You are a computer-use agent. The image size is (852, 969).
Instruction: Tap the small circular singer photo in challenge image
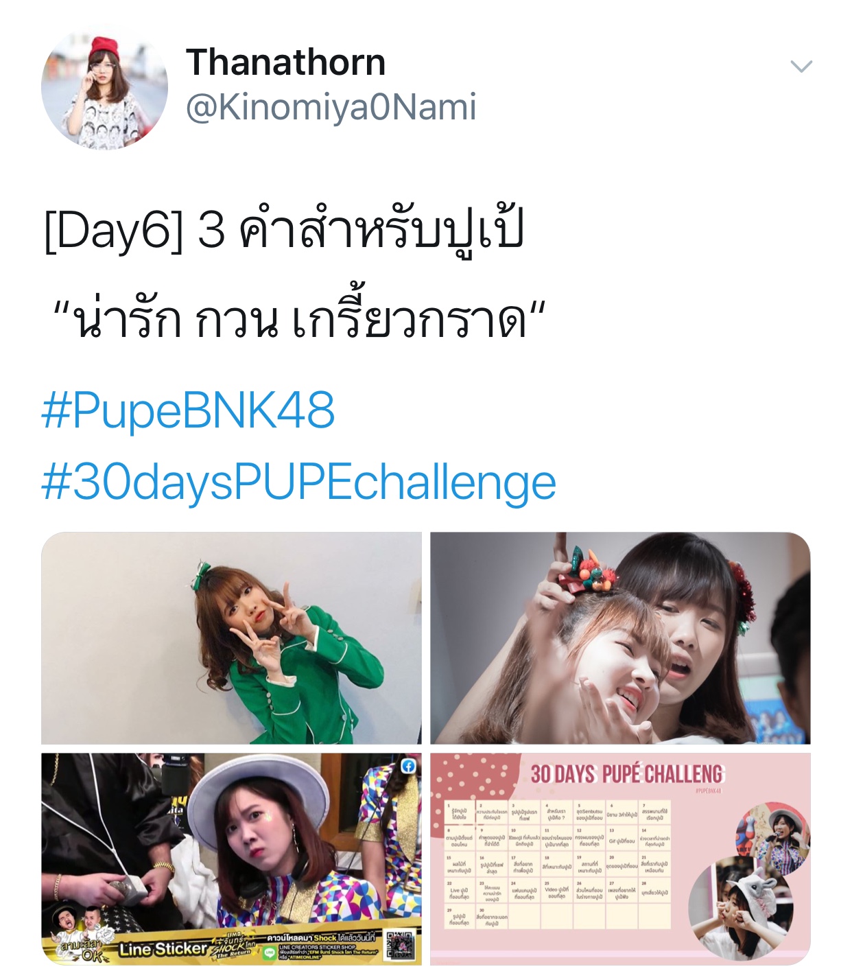(772, 837)
